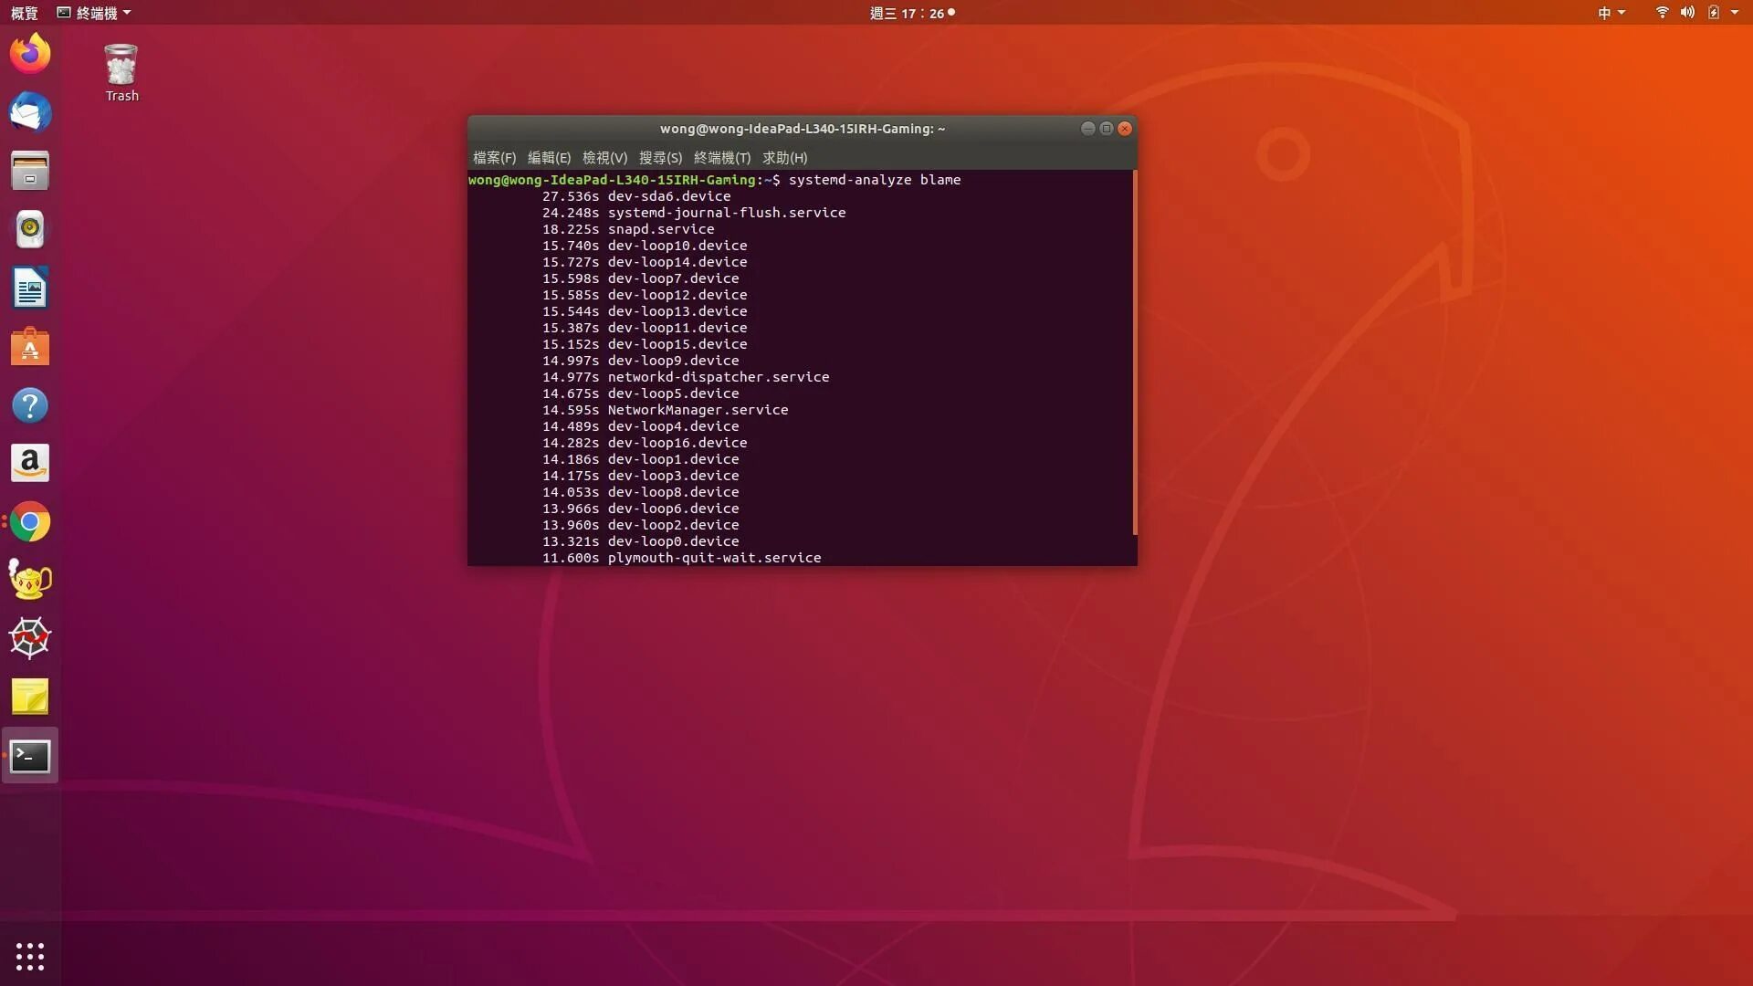The image size is (1753, 986).
Task: Select 終端機(T) menu option
Action: coord(721,158)
